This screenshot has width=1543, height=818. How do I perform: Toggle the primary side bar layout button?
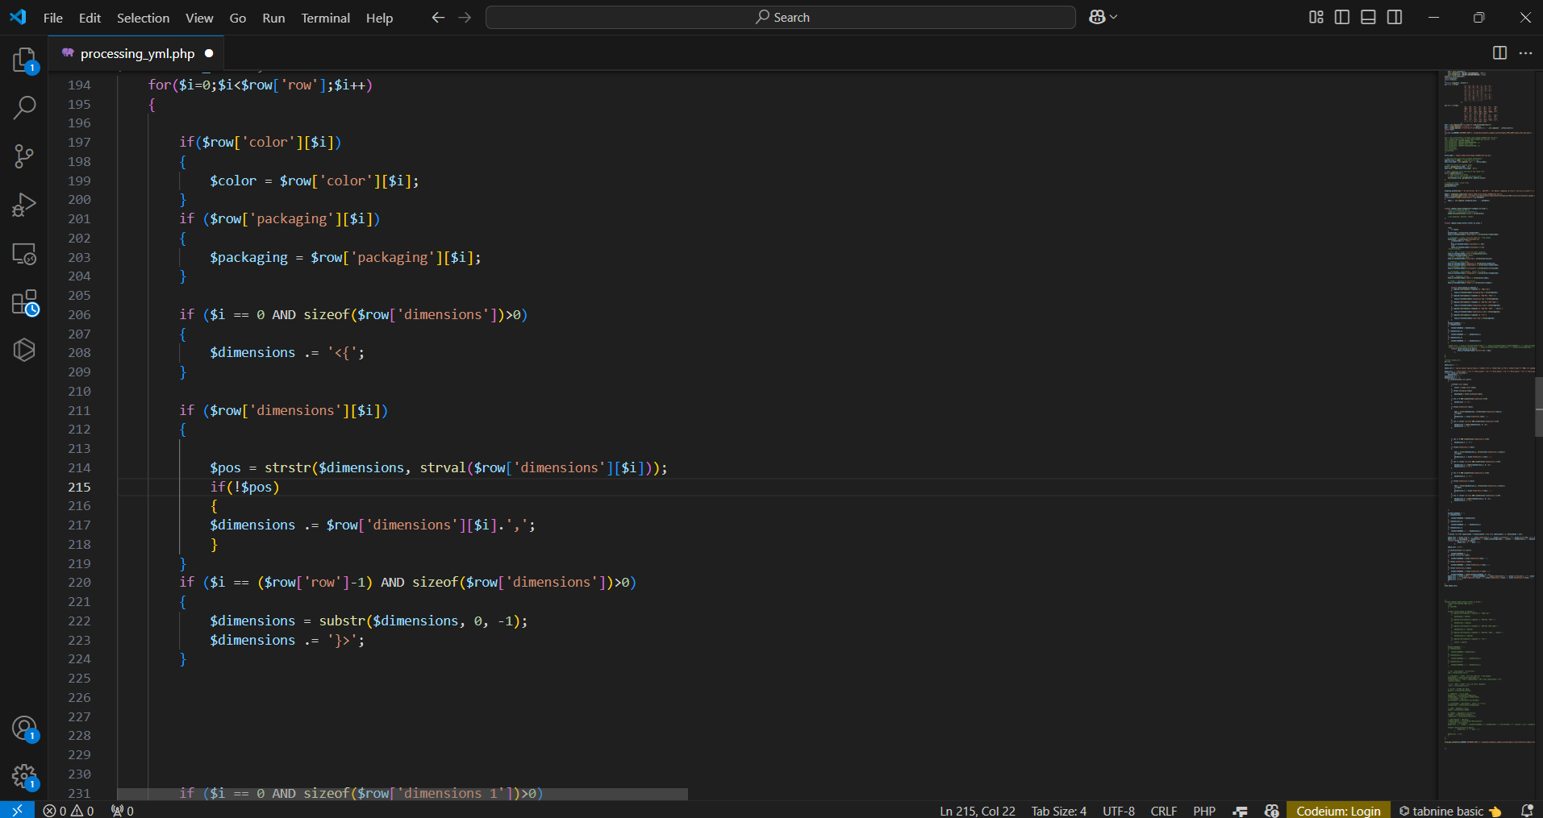pos(1342,17)
